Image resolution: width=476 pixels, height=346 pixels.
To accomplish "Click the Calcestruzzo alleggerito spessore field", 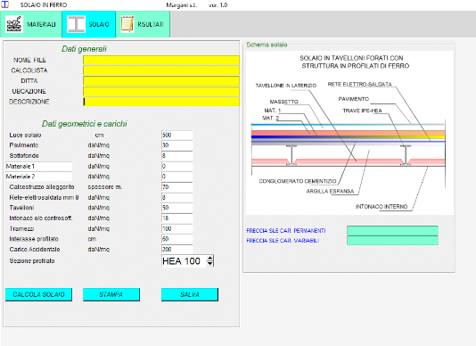I will click(x=177, y=186).
